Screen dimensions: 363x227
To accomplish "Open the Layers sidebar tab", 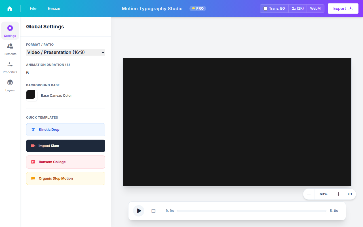I will (x=10, y=85).
